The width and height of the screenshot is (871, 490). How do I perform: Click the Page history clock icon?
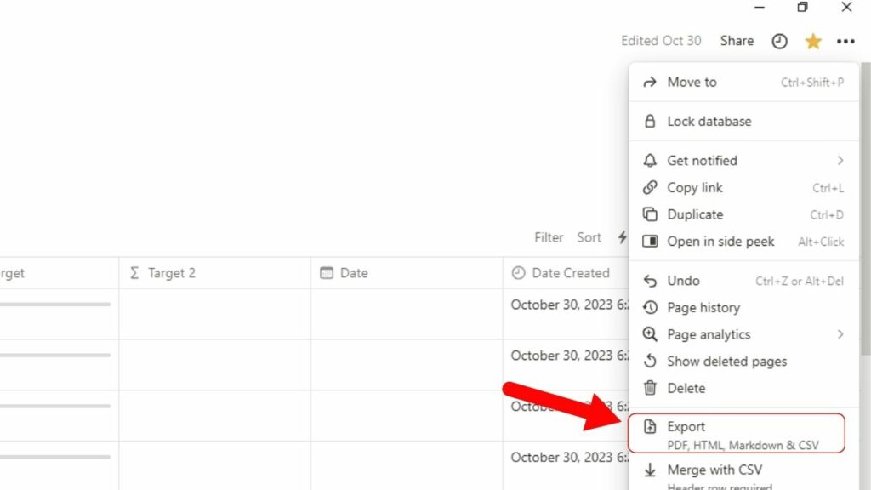tap(650, 307)
